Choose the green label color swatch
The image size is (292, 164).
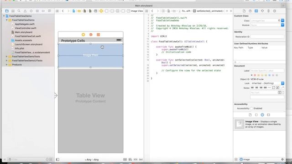tap(266, 75)
